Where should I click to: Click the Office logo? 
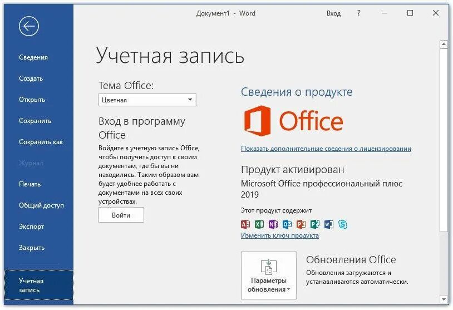click(x=293, y=121)
